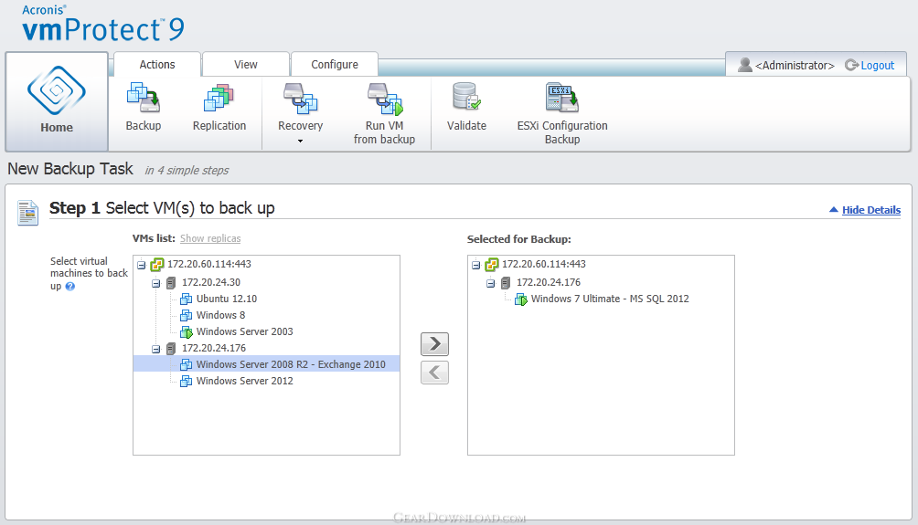
Task: Open the Actions tab
Action: click(157, 64)
